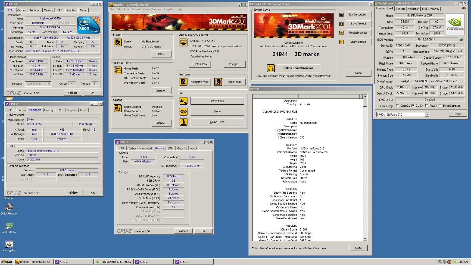Click the NVIDIA logo in GPU-Z
This screenshot has height=265, width=471.
455,24
